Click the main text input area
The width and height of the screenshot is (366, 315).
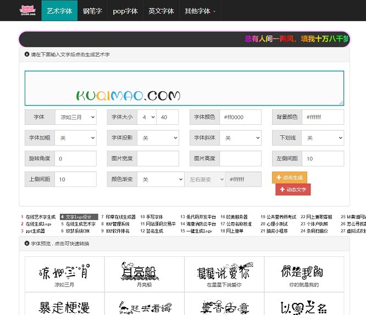pos(184,88)
